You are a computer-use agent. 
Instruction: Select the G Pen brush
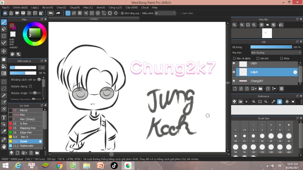coord(25,124)
